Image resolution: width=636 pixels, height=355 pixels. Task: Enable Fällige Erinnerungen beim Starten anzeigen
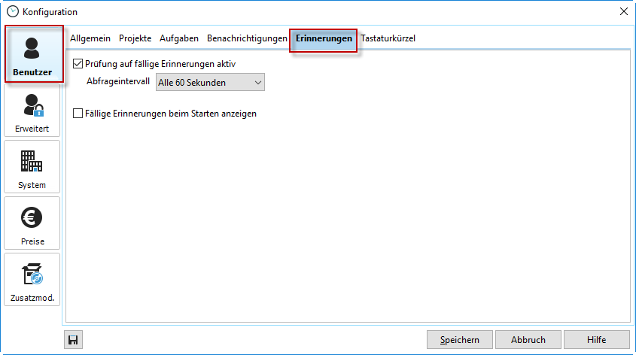click(x=78, y=114)
